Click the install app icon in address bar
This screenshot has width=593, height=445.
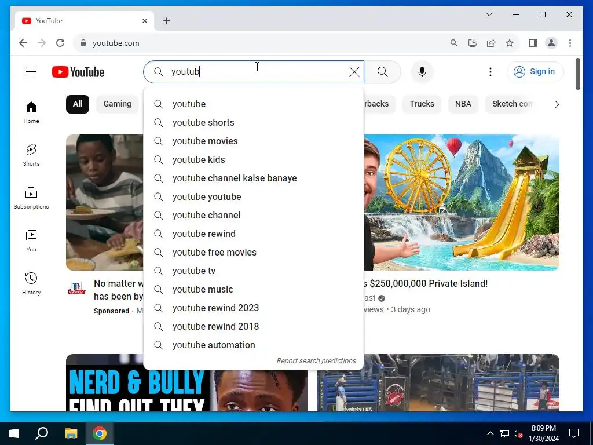point(473,43)
